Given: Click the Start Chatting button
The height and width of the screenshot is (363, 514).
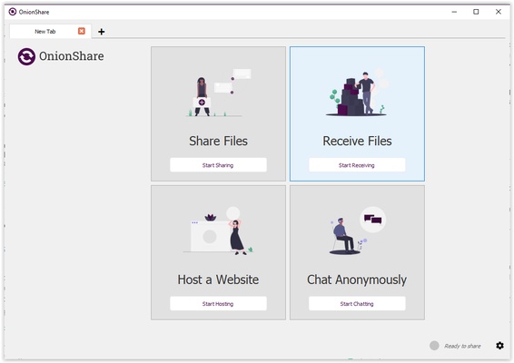Looking at the screenshot, I should [357, 303].
